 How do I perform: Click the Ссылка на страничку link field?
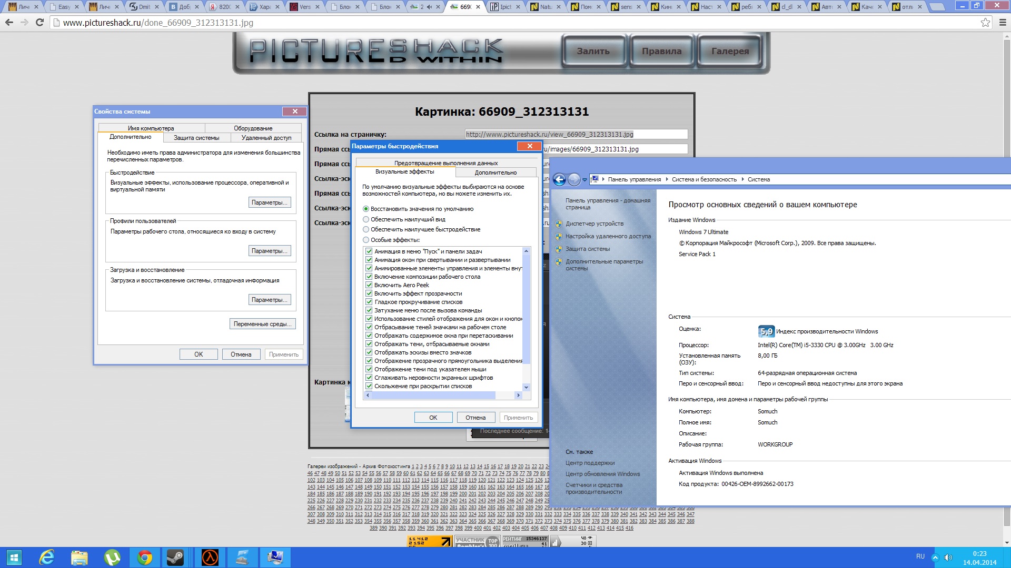click(x=577, y=134)
